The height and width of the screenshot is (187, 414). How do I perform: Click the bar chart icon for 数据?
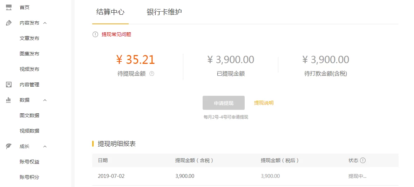pos(9,100)
